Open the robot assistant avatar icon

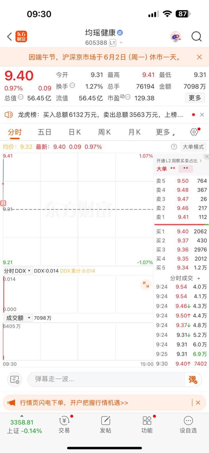tap(176, 36)
